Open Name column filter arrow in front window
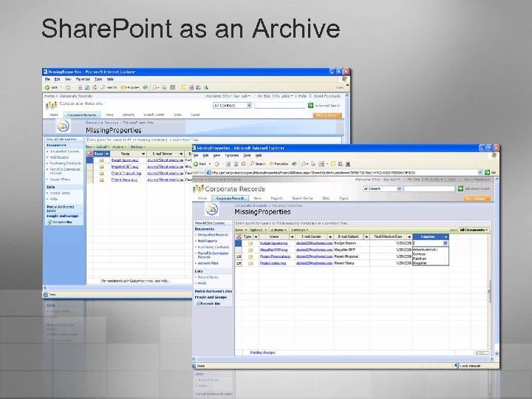Screen dimensions: 532x399 (x=292, y=237)
